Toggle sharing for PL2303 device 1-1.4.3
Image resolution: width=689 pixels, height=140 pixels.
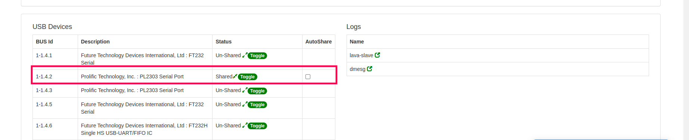pos(257,91)
